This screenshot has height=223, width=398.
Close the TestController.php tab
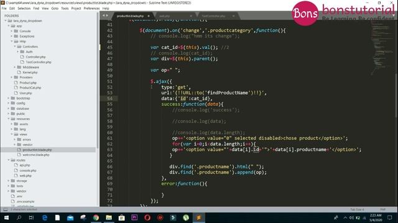point(233,16)
